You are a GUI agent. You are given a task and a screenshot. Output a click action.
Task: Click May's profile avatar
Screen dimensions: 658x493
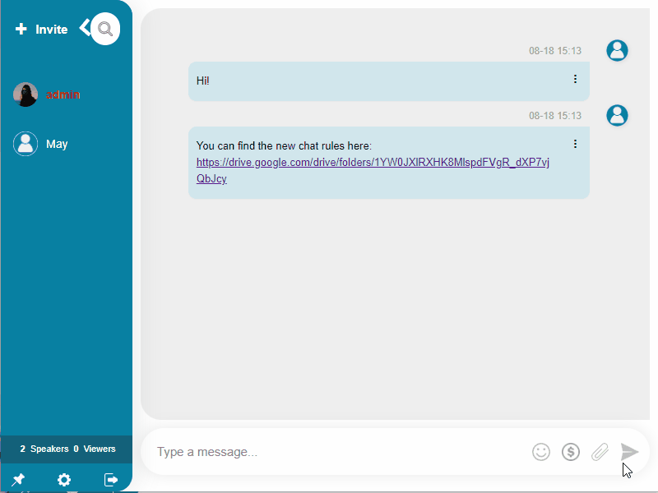25,144
